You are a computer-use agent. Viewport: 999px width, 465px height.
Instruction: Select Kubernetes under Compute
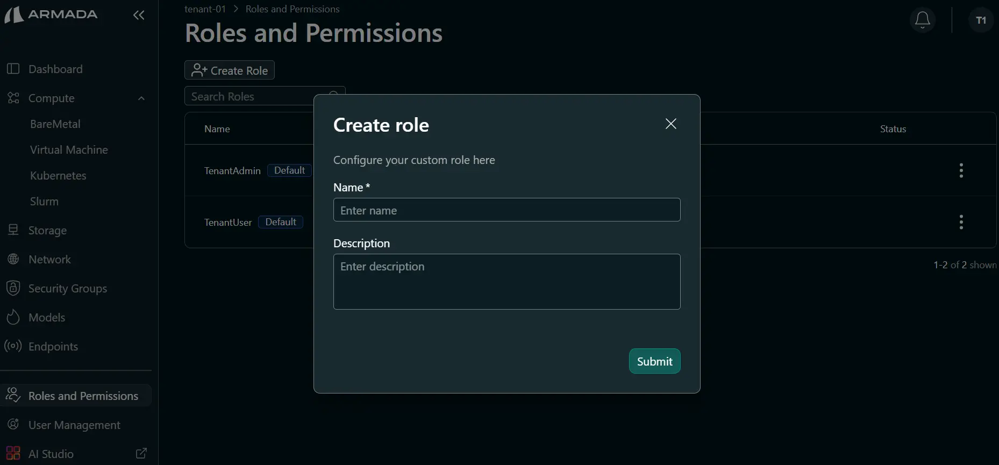click(58, 175)
